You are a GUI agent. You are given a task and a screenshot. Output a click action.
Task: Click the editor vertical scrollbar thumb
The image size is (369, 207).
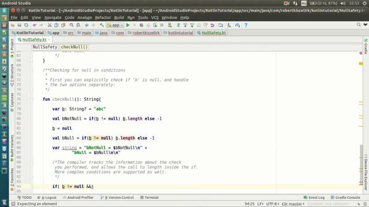(362, 164)
